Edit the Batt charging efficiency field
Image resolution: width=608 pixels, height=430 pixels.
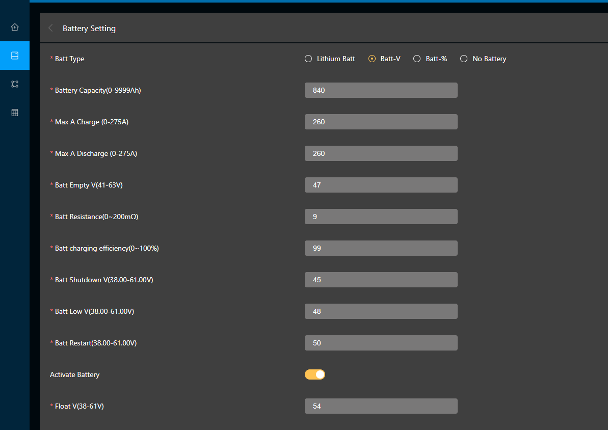[381, 248]
